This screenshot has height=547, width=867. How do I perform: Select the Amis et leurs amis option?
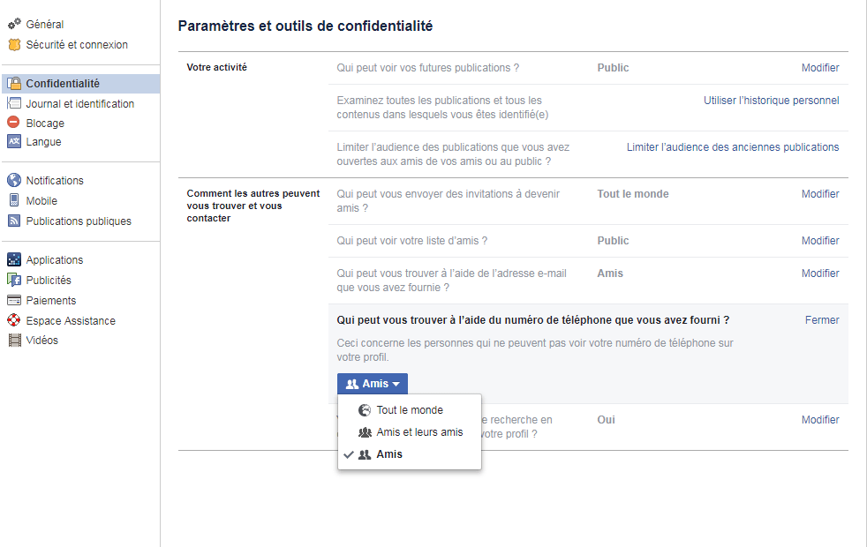(x=418, y=432)
